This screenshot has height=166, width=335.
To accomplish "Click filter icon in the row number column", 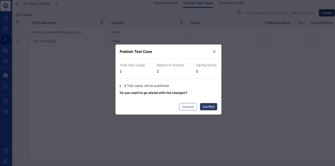I will [18, 22].
